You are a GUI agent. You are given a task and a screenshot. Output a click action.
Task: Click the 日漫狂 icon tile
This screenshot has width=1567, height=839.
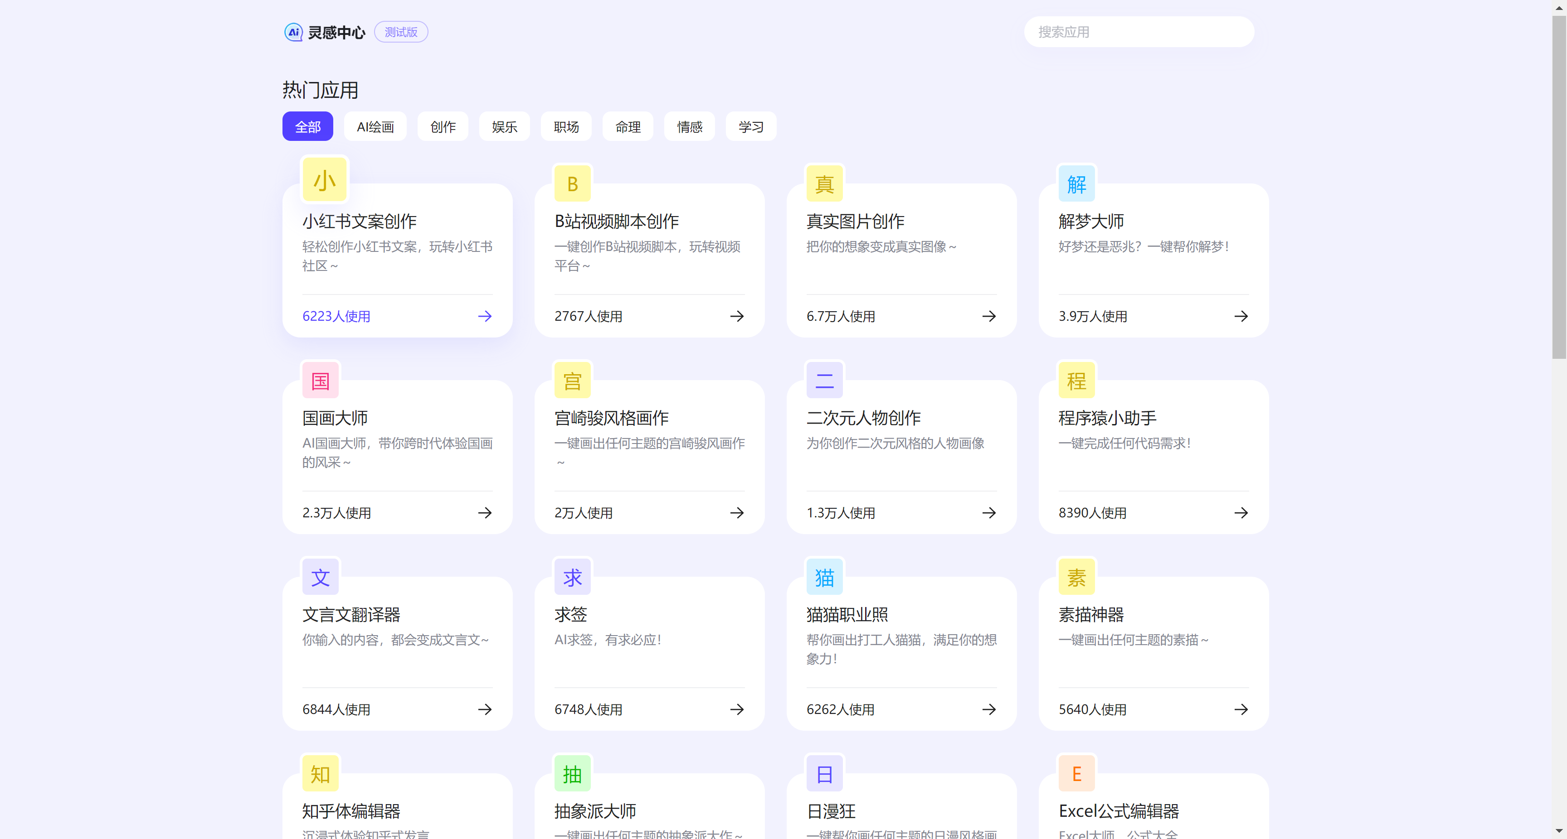(824, 774)
